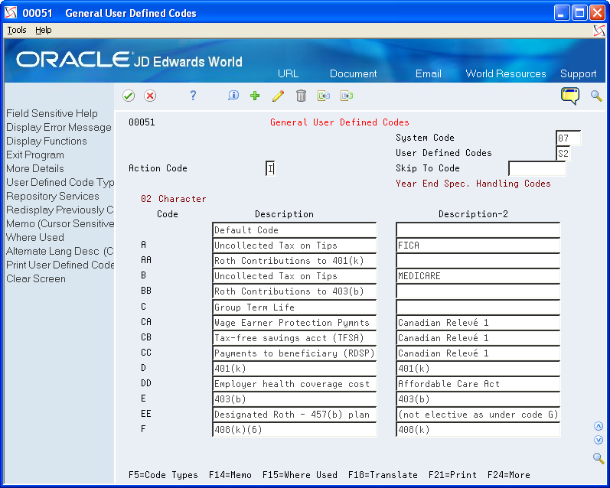Open the URL tab
Image resolution: width=610 pixels, height=488 pixels.
289,74
